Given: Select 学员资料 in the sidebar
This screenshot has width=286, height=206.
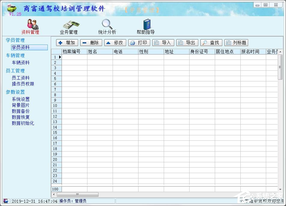Looking at the screenshot, I should click(29, 47).
